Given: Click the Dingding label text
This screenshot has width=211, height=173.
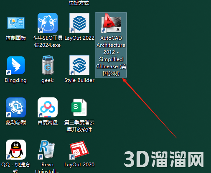Looking at the screenshot, I should pyautogui.click(x=15, y=80).
